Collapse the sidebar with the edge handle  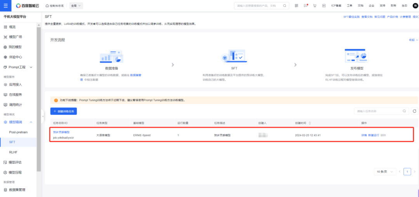point(43,117)
